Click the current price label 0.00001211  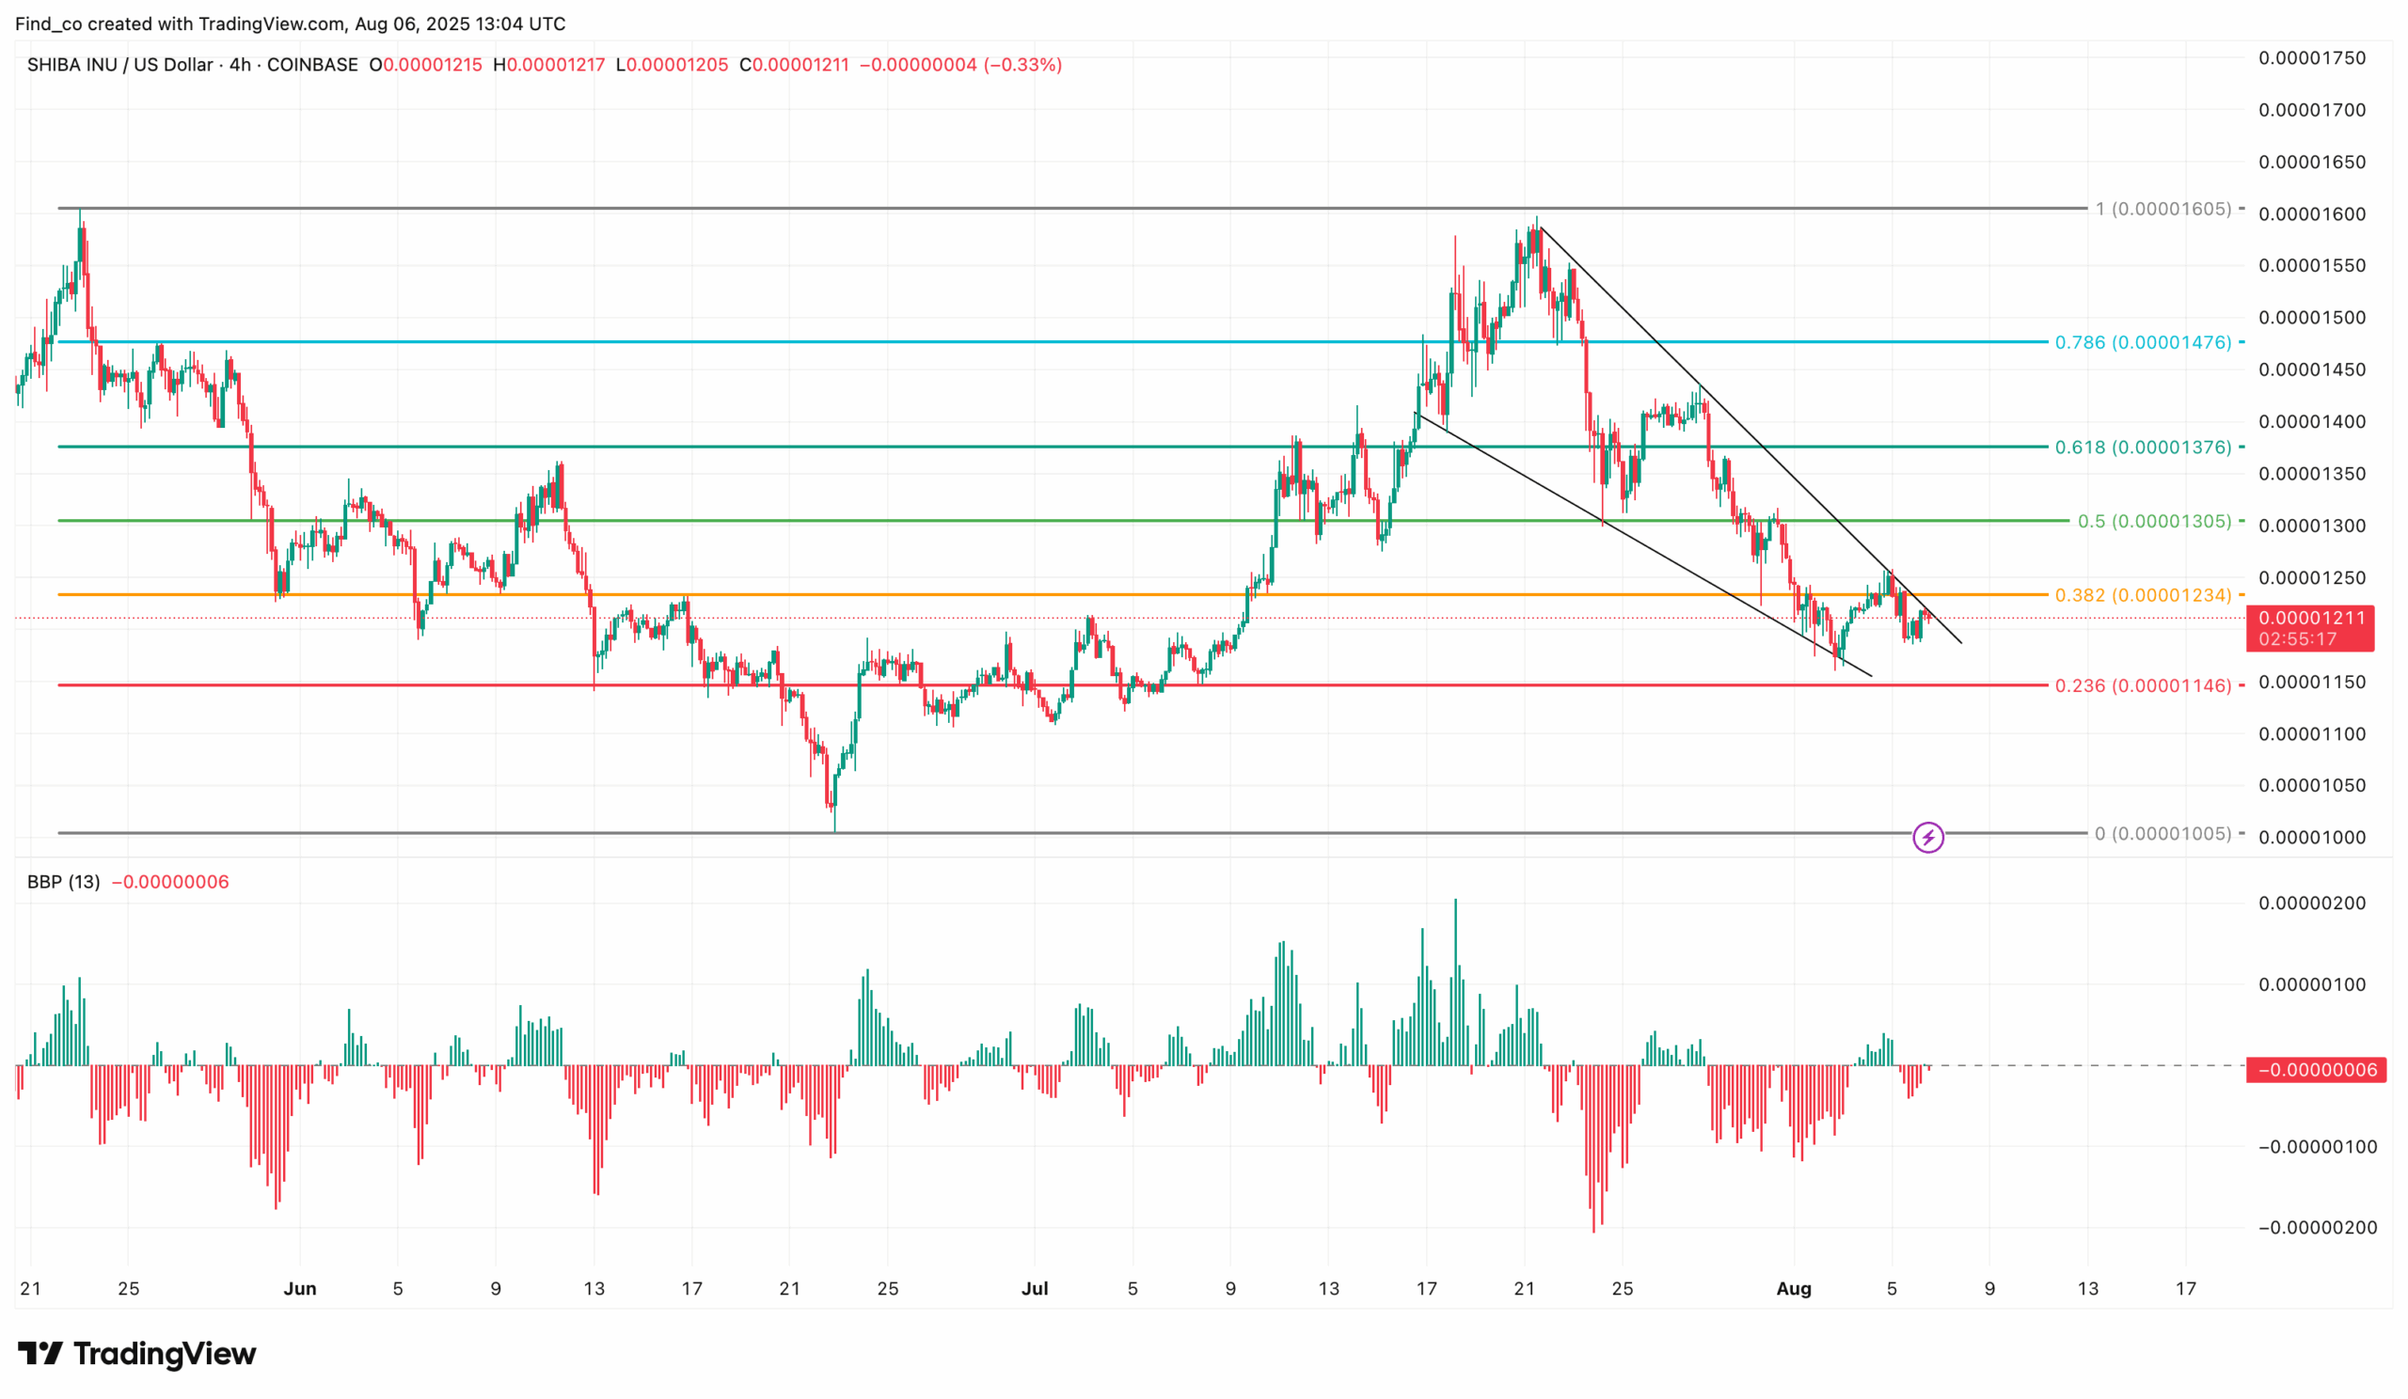pos(2311,618)
